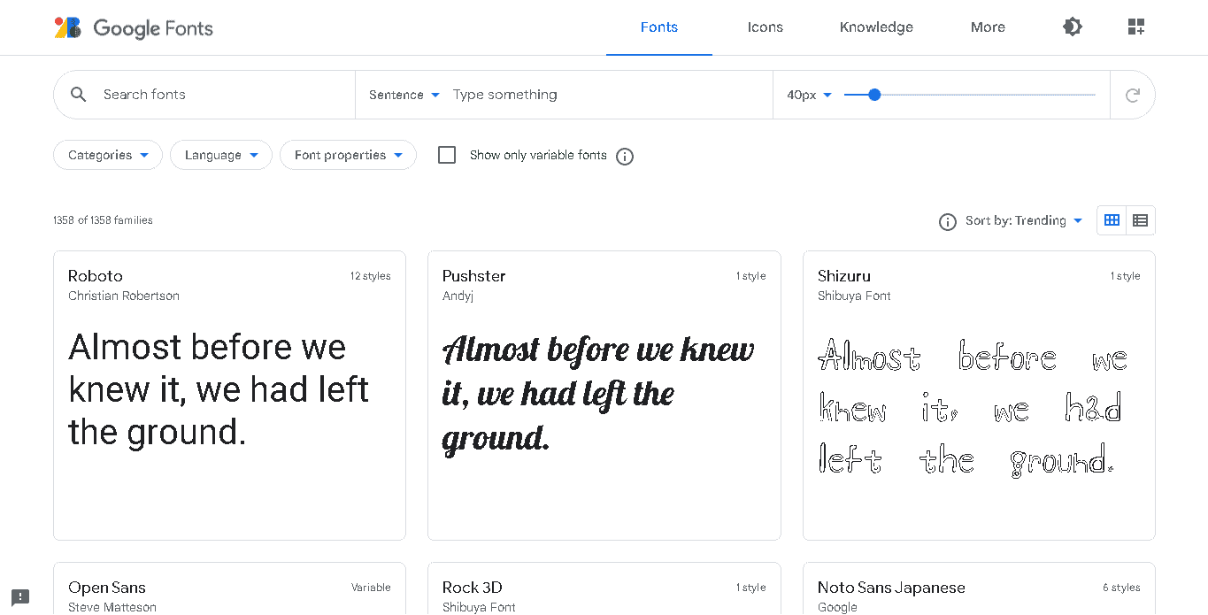Viewport: 1208px width, 615px height.
Task: Click info icon next to Sort by
Action: click(947, 221)
